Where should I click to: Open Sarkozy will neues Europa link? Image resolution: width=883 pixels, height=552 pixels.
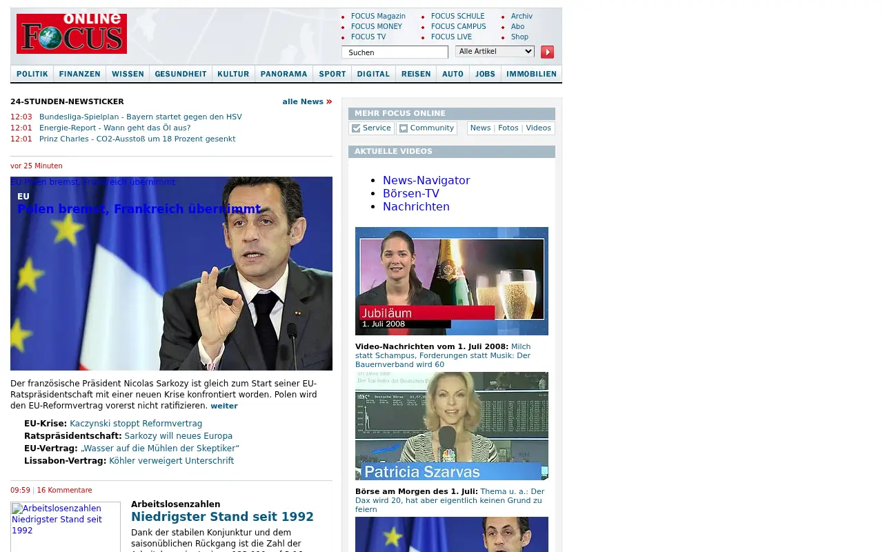(x=179, y=436)
